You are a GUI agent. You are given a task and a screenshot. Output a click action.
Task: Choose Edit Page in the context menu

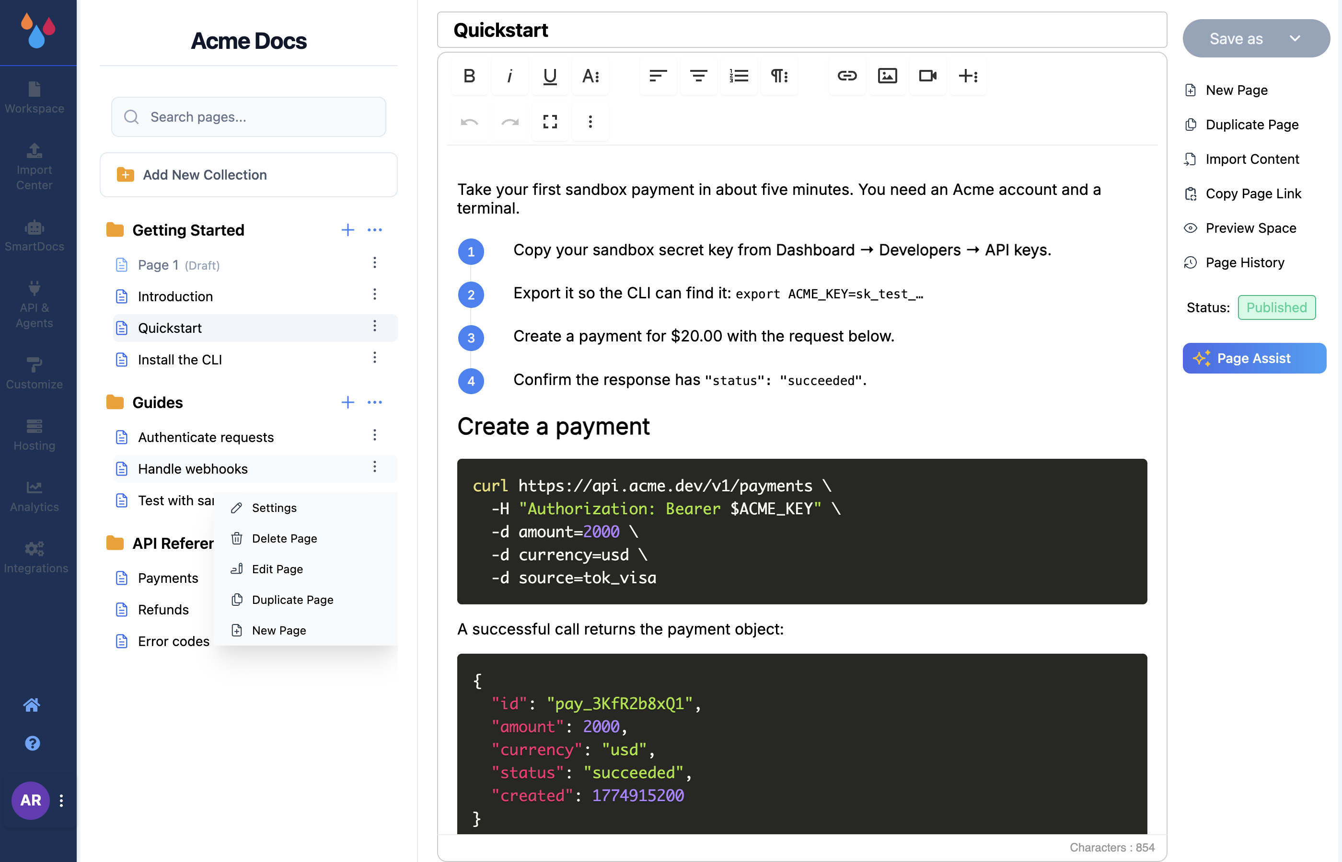point(305,569)
